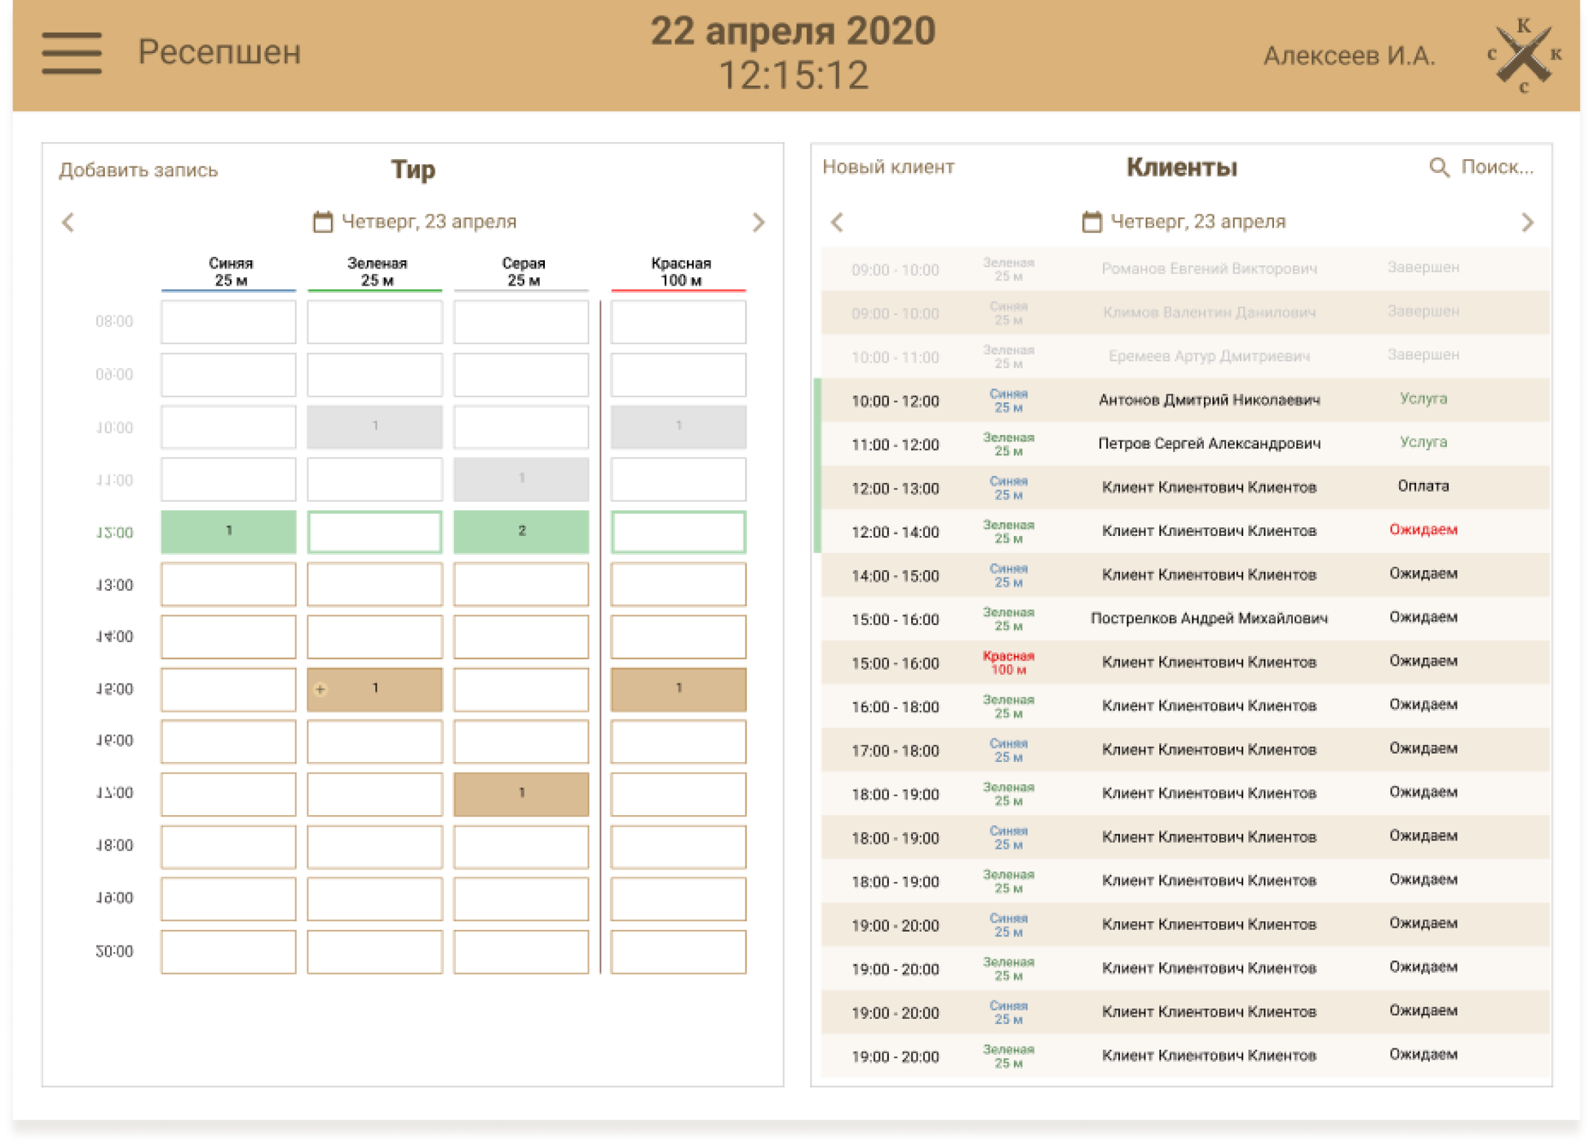Go to previous day in Клиенты panel

[836, 223]
